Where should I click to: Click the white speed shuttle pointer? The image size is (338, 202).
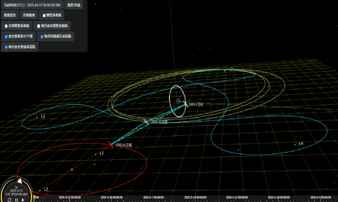[x=20, y=181]
